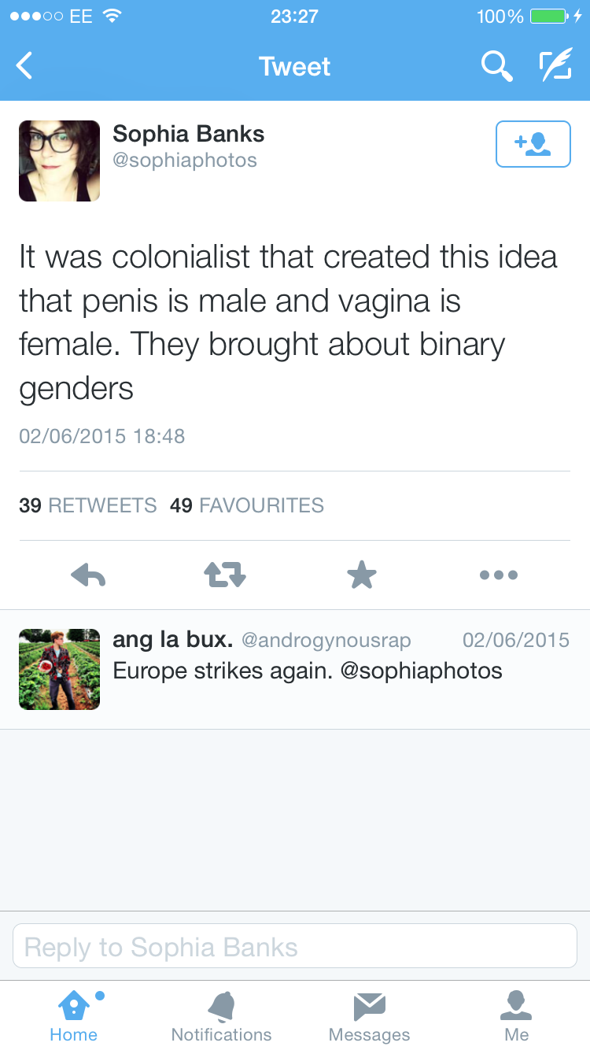The width and height of the screenshot is (590, 1050).
Task: Switch to the Home tab
Action: (74, 1015)
